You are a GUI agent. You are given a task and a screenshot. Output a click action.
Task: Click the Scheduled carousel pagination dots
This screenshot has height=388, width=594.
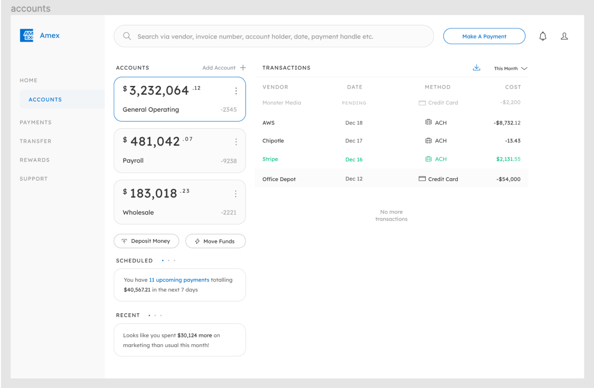168,261
